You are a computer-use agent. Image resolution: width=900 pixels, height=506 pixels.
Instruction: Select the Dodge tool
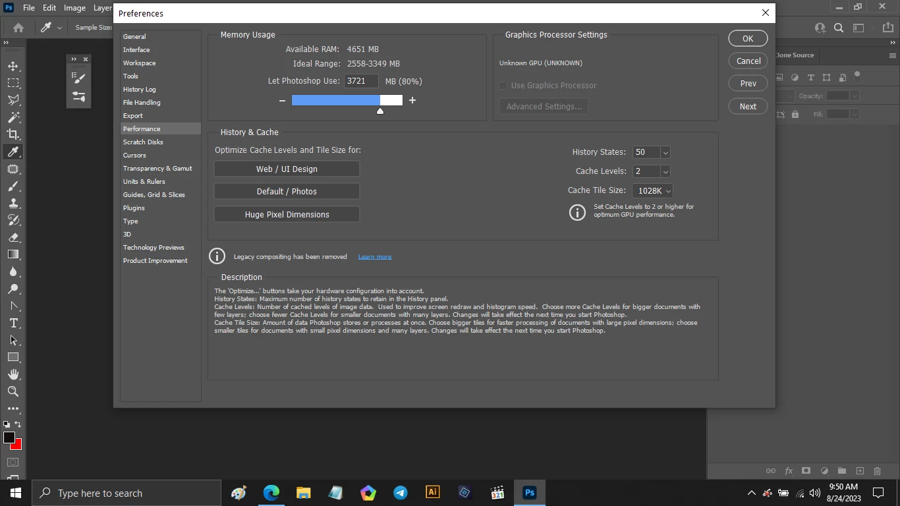pyautogui.click(x=13, y=289)
